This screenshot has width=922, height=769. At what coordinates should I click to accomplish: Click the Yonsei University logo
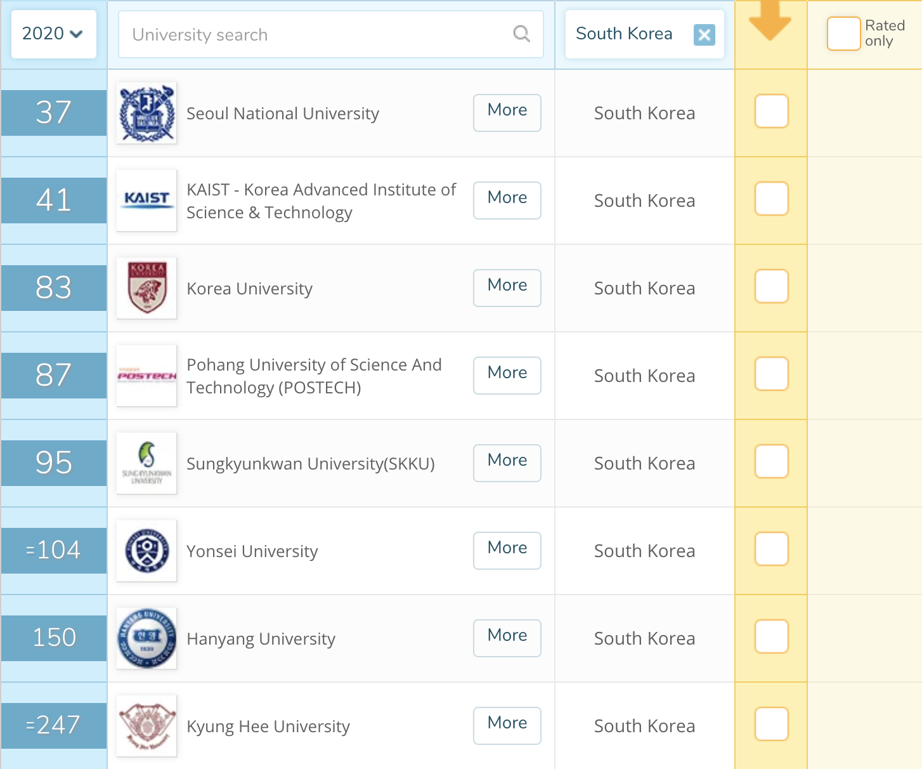pyautogui.click(x=146, y=551)
